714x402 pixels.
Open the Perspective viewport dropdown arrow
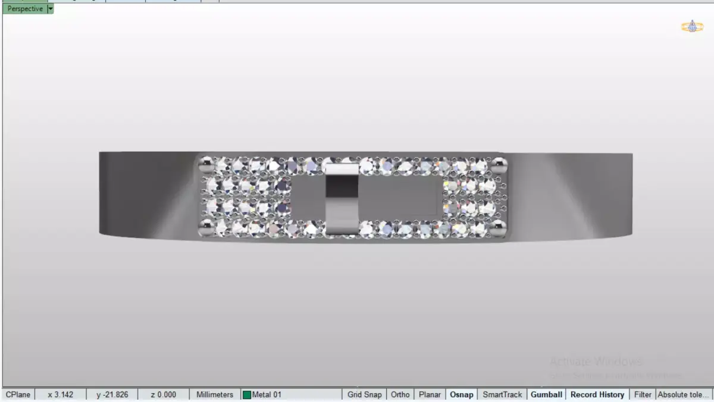[51, 9]
